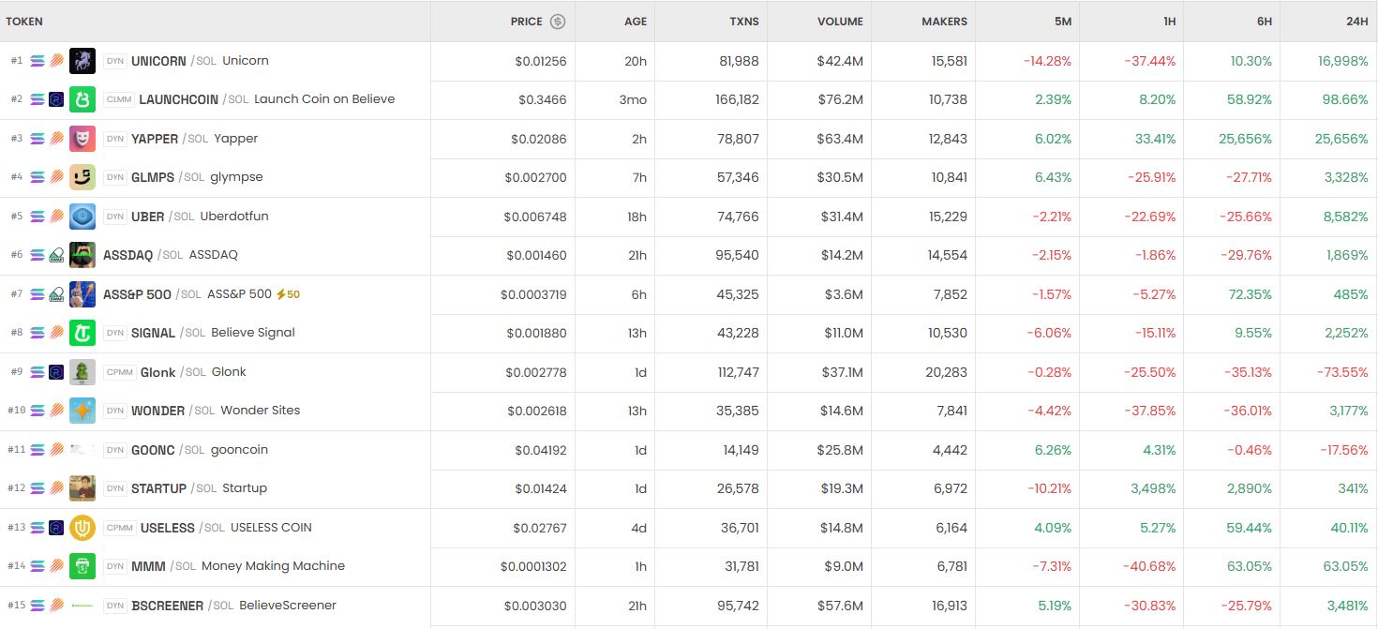
Task: Click the CLMM badge in LAUNCHCOIN row
Action: [119, 99]
